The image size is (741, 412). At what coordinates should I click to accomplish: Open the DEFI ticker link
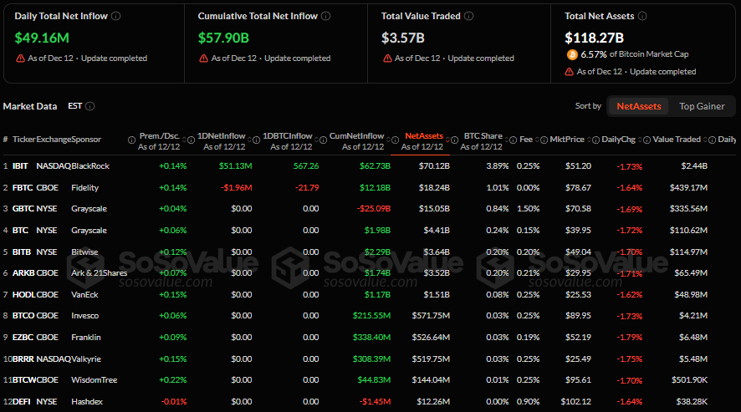pos(21,402)
